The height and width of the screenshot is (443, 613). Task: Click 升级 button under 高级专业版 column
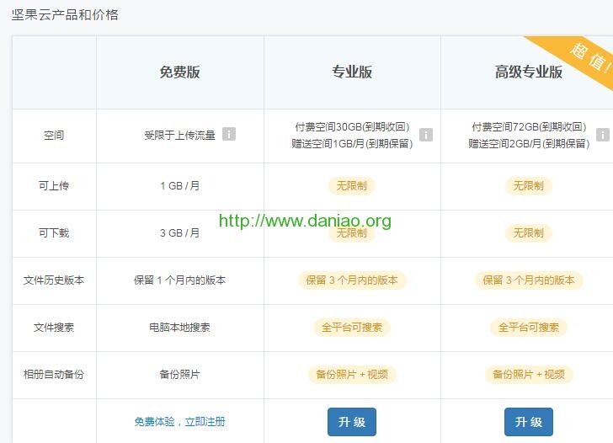pos(529,422)
